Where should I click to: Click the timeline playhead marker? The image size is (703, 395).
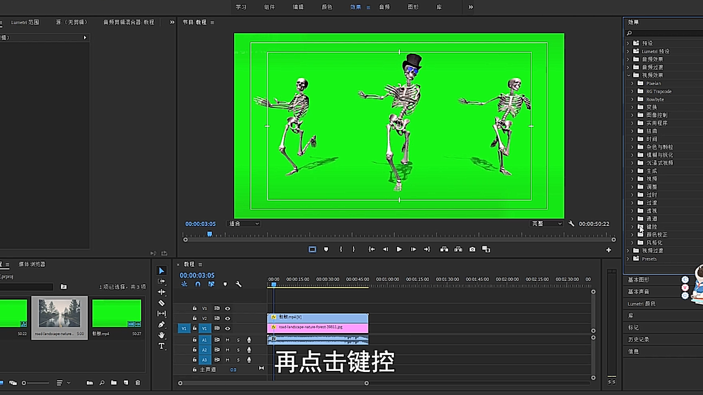click(x=274, y=284)
